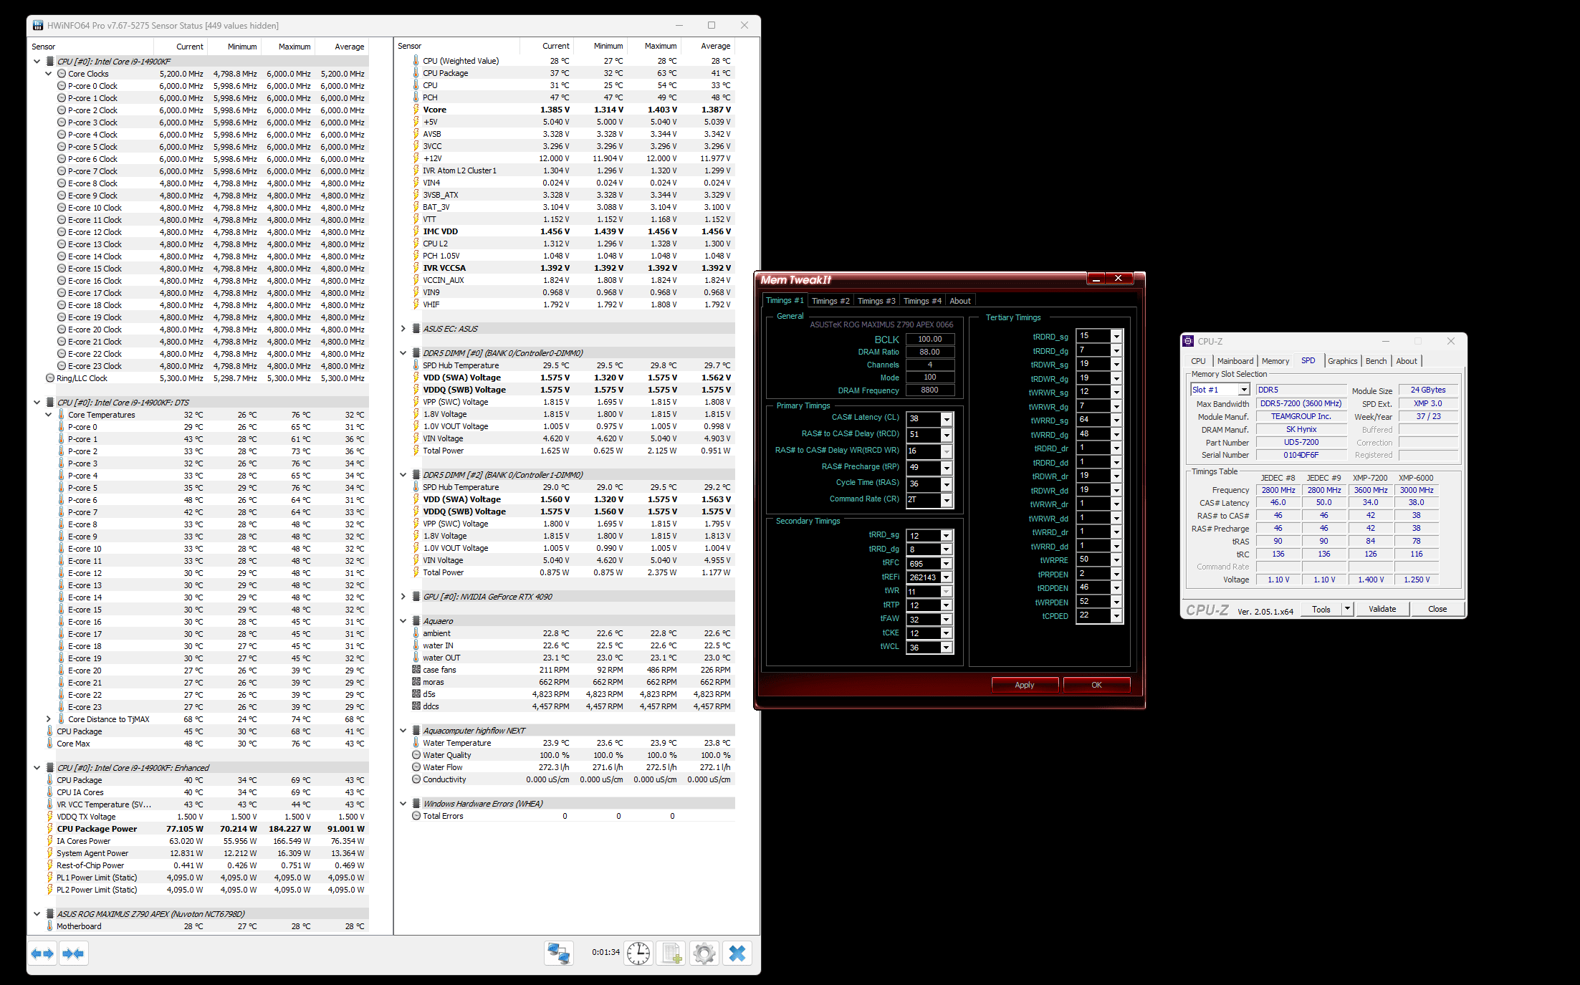This screenshot has height=985, width=1580.
Task: Click Apply button in Mem TweakIt
Action: click(1025, 685)
